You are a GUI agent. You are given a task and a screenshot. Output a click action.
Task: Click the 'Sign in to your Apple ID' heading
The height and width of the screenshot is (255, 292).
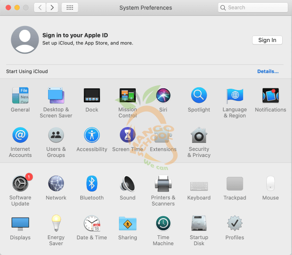pos(75,35)
